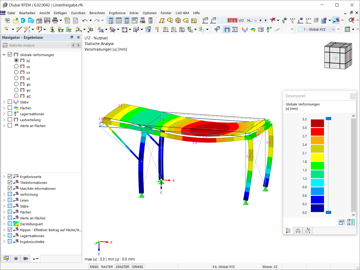Click the results filter icon with red X
The width and height of the screenshot is (360, 270).
coord(273,21)
